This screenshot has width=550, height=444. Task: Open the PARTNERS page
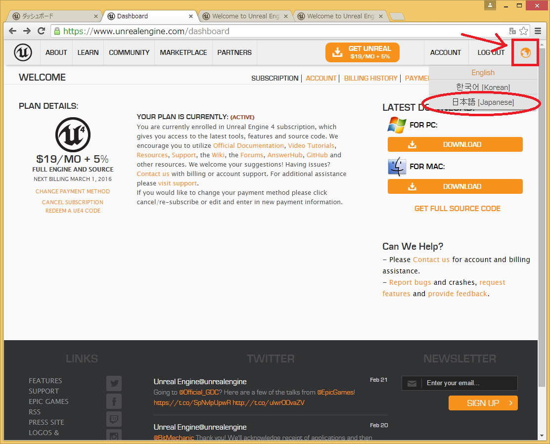click(234, 52)
